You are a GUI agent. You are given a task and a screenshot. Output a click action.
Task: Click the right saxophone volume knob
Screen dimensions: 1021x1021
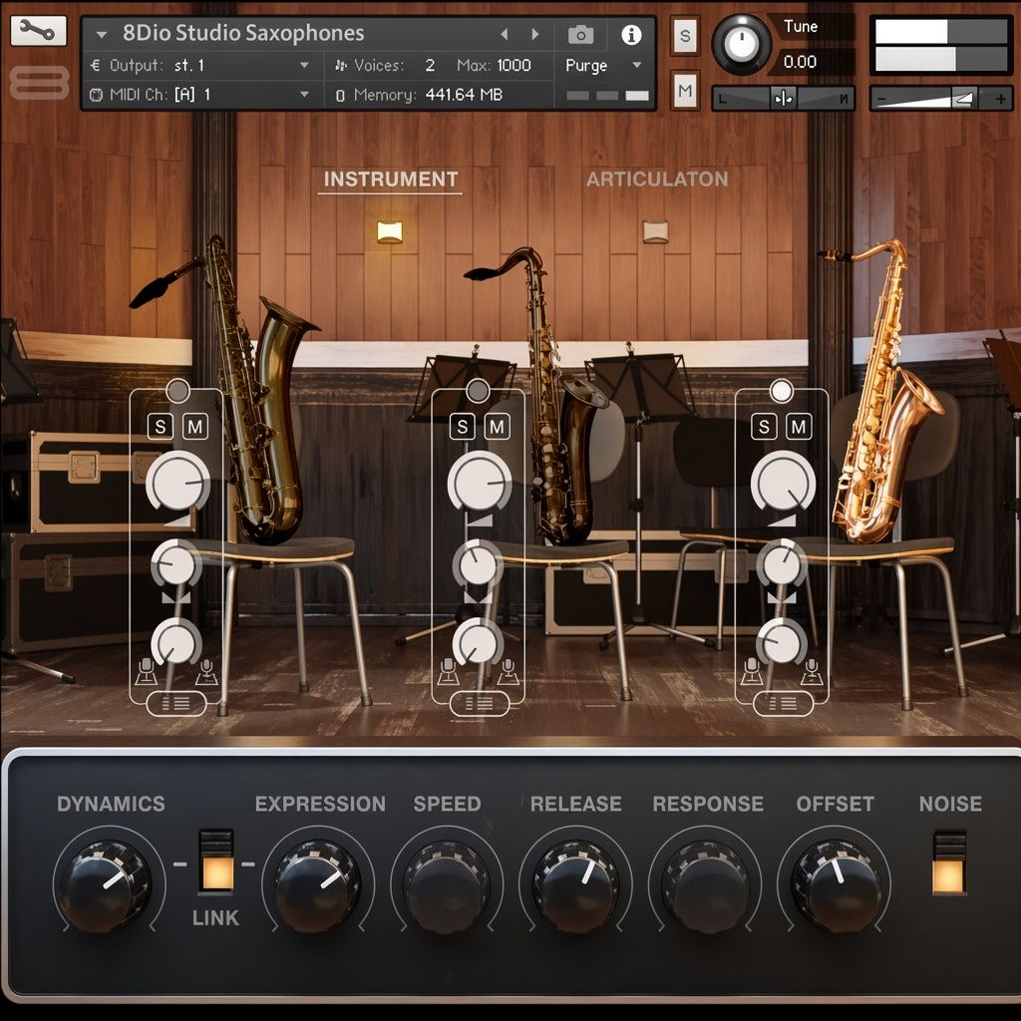[783, 482]
